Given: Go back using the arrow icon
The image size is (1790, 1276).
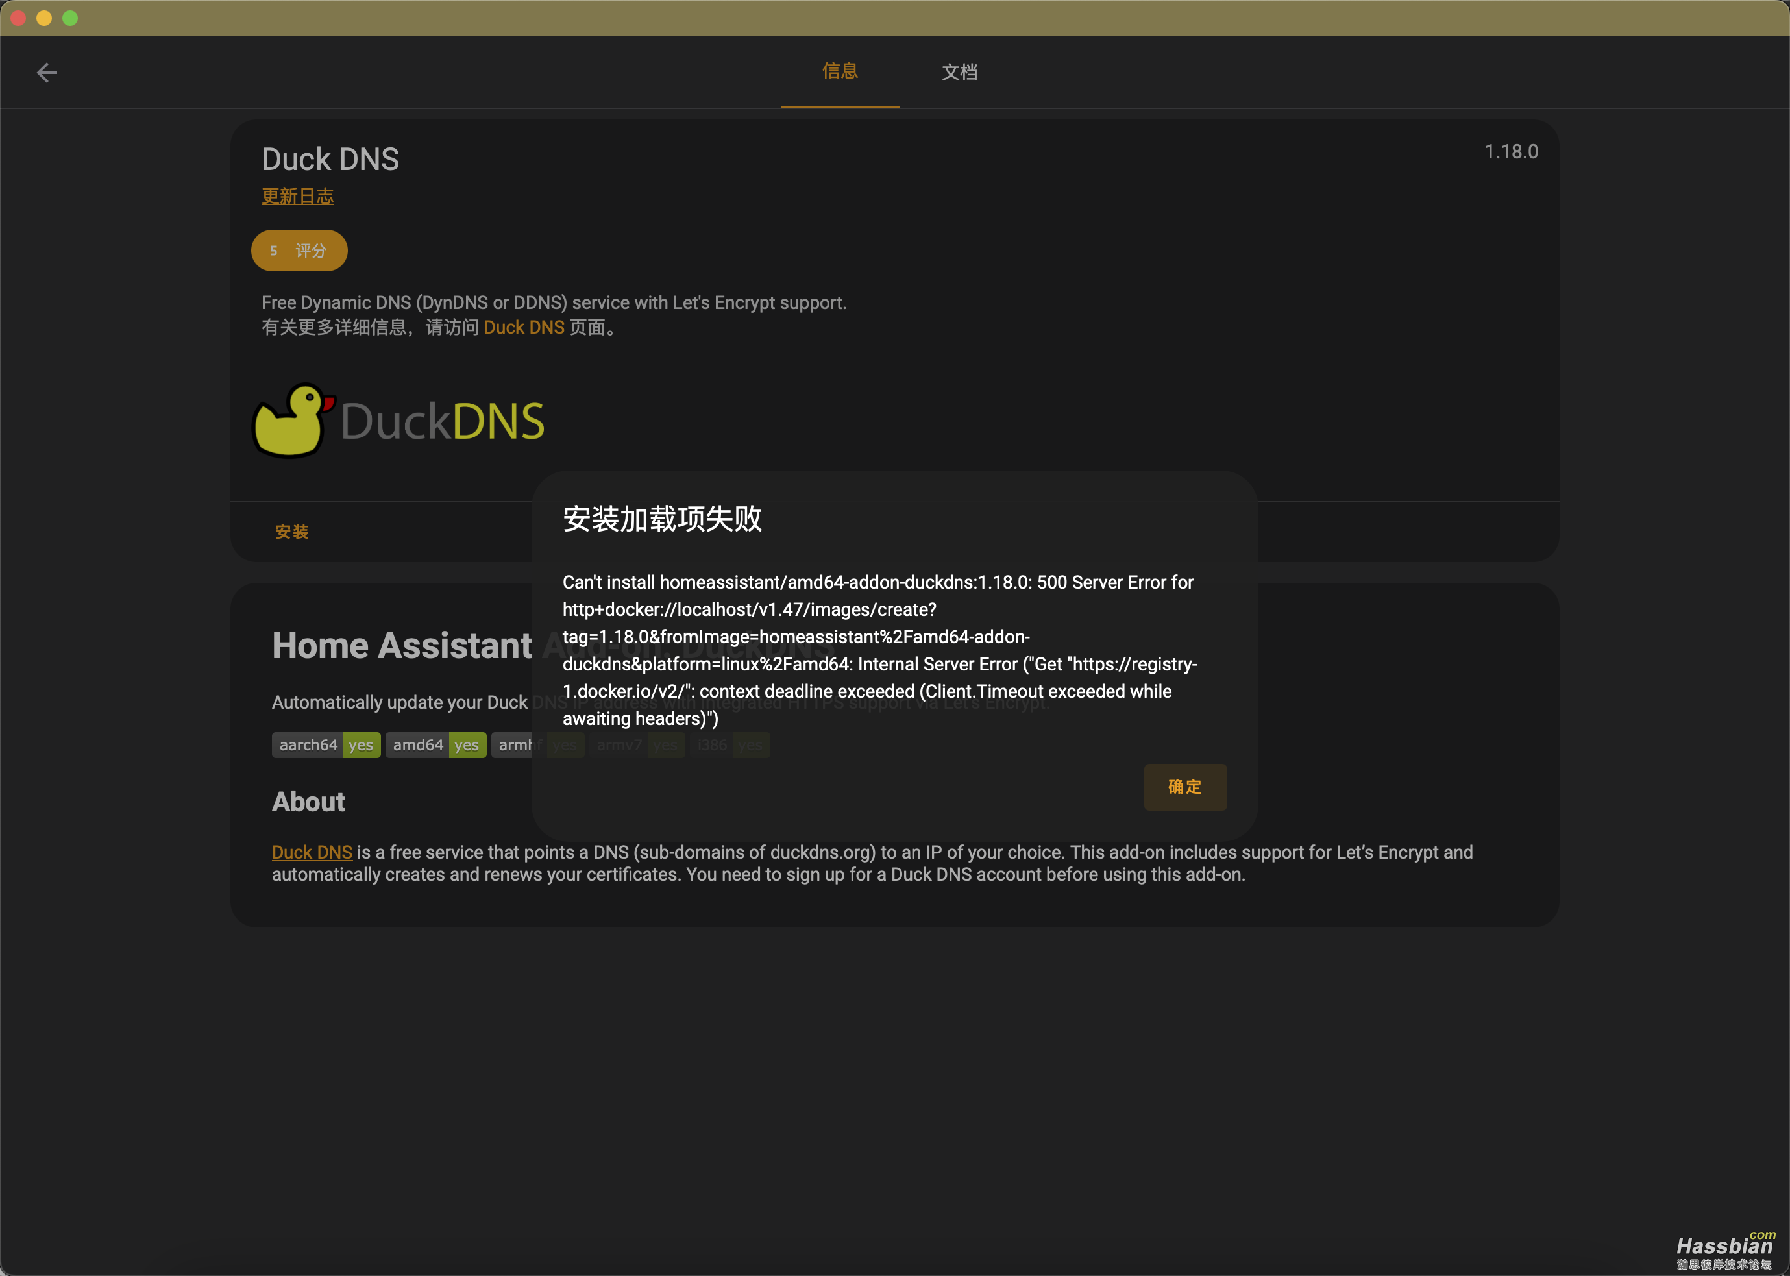Looking at the screenshot, I should click(47, 73).
